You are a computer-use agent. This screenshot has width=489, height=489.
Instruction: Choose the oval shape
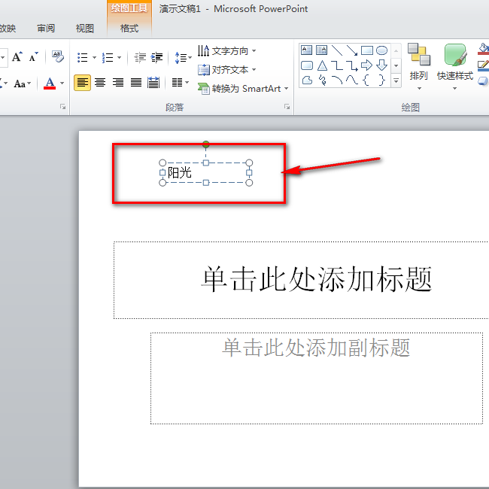click(x=381, y=50)
